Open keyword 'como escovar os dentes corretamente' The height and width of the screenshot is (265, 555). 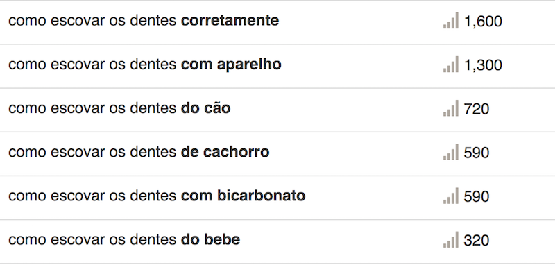(x=144, y=21)
